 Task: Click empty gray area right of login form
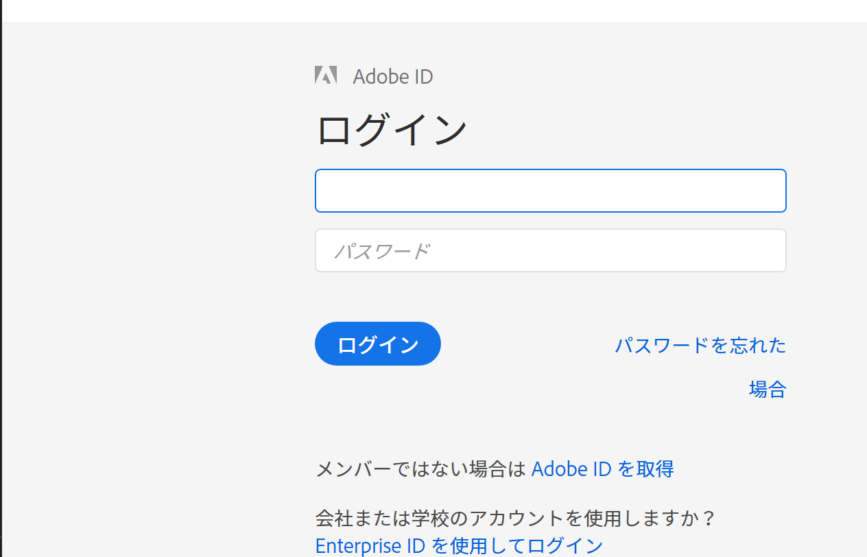click(827, 274)
